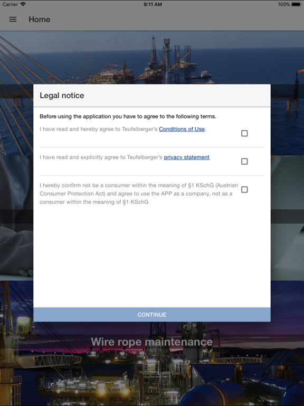The width and height of the screenshot is (304, 406).
Task: Open the privacy statement link
Action: pos(187,157)
